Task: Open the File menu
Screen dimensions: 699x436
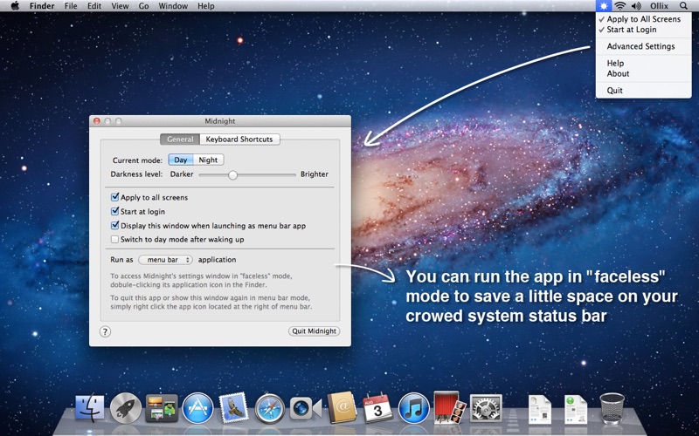Action: click(x=71, y=6)
